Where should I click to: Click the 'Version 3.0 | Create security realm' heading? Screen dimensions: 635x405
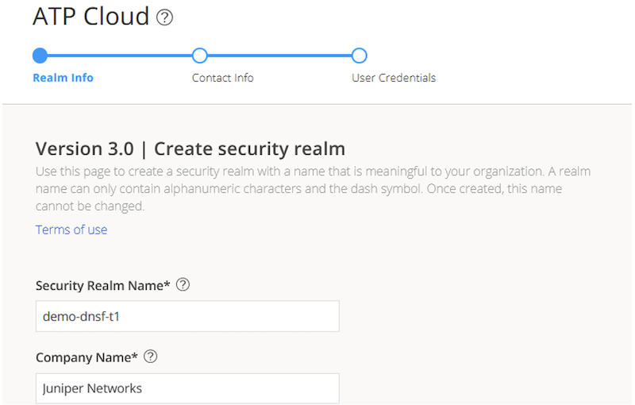click(190, 149)
